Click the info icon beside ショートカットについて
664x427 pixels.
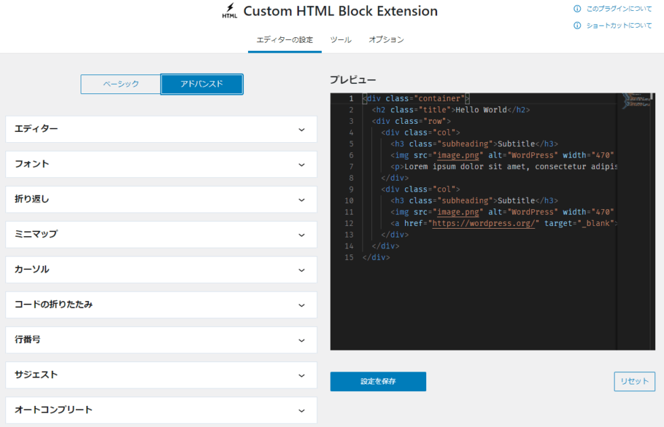tap(578, 26)
